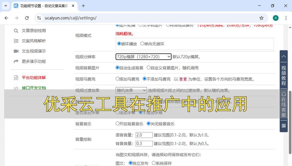Viewport: 292px width, 166px height.
Task: Show the QR code icon panel
Action: coord(284,126)
